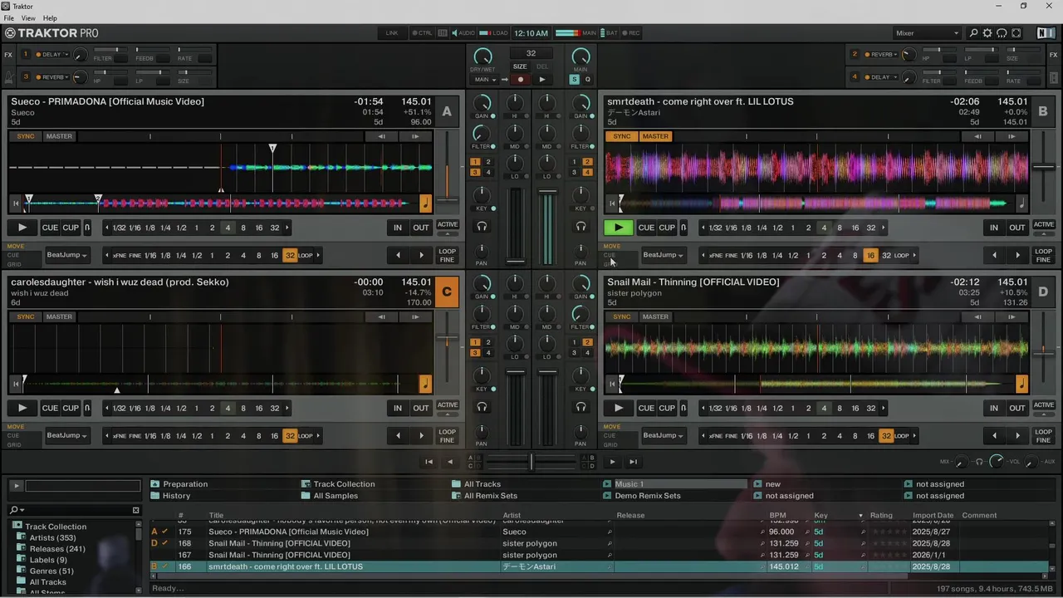Select Sueco - PRIMADONA row in track list
The width and height of the screenshot is (1063, 598).
tap(598, 532)
